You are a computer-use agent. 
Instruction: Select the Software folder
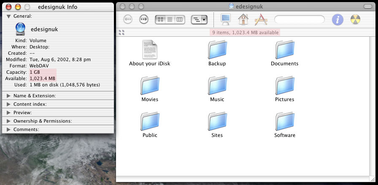coord(285,125)
